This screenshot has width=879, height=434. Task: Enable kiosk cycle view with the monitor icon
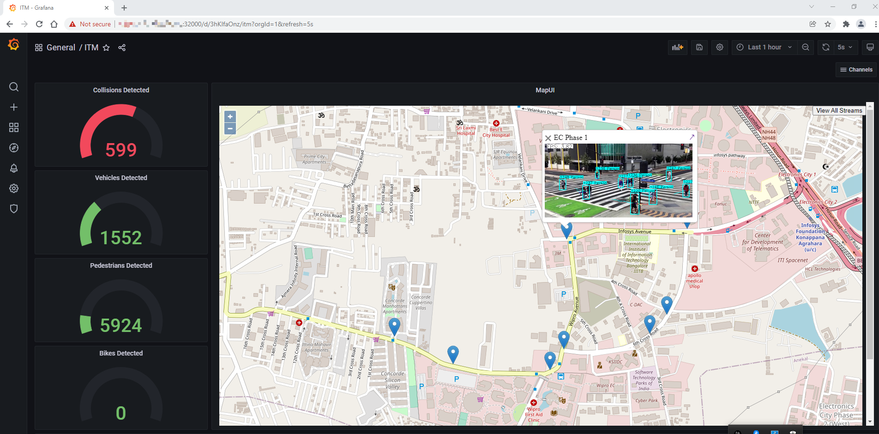click(x=870, y=47)
